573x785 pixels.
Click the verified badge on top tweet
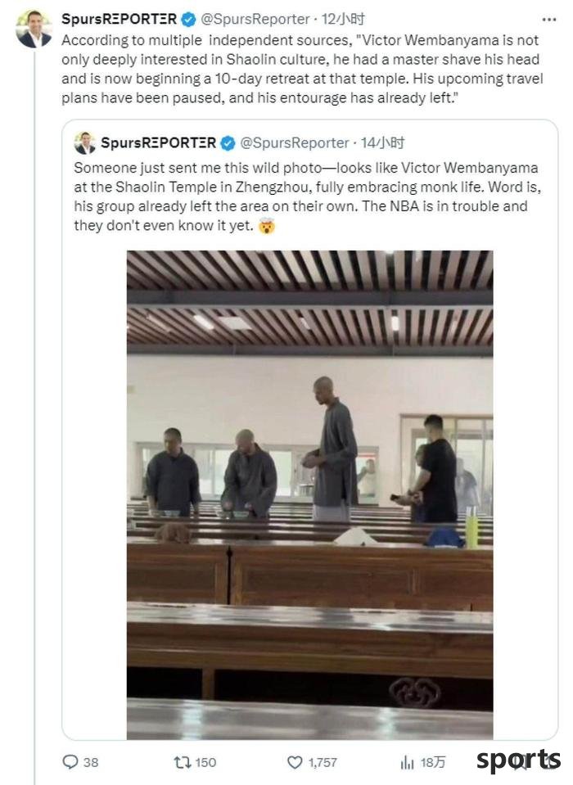click(188, 20)
